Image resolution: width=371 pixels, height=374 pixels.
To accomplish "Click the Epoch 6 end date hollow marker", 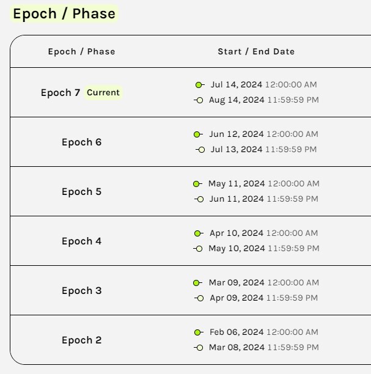I will click(200, 150).
